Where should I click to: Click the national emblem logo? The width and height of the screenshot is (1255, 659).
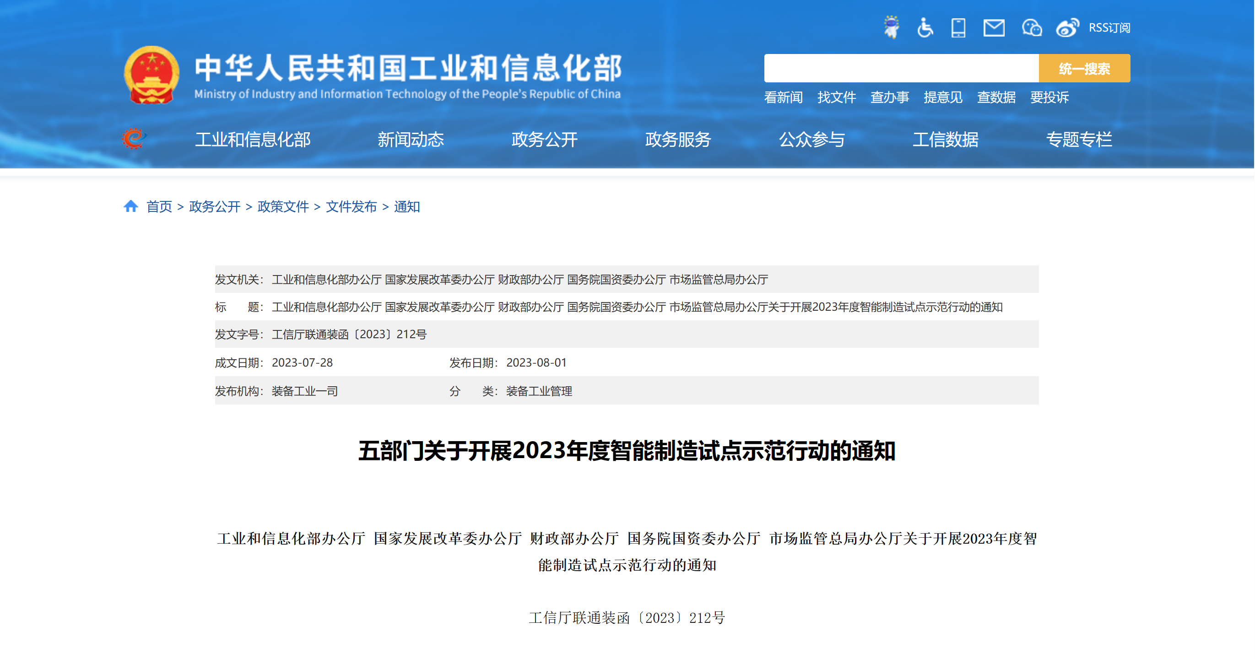click(151, 75)
